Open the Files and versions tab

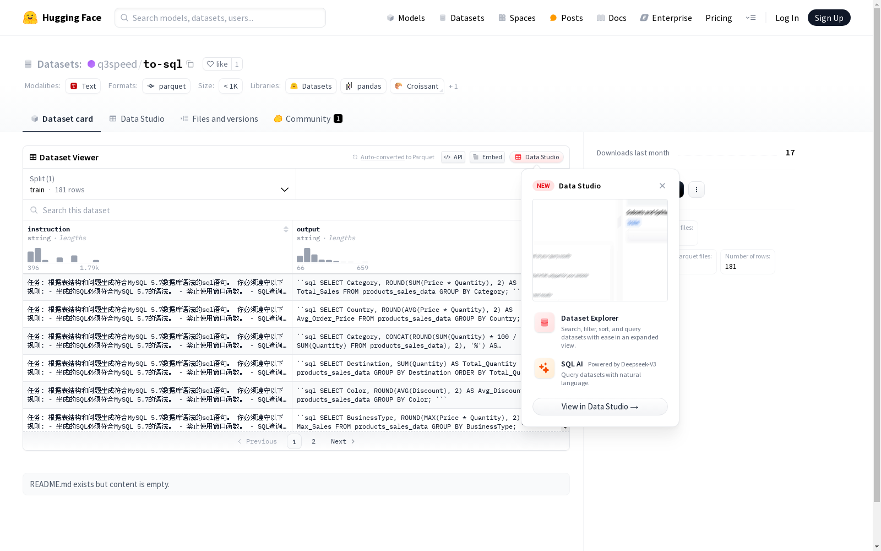tap(219, 119)
